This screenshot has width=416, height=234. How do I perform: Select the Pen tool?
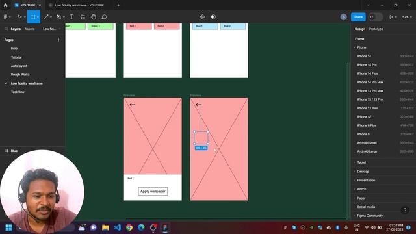(58, 17)
